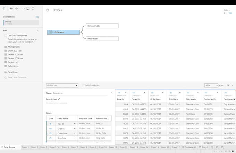Click the Tableau logo start-page icon

(x=4, y=8)
